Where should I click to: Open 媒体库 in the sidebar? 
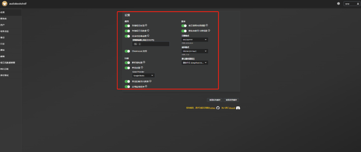(3, 18)
